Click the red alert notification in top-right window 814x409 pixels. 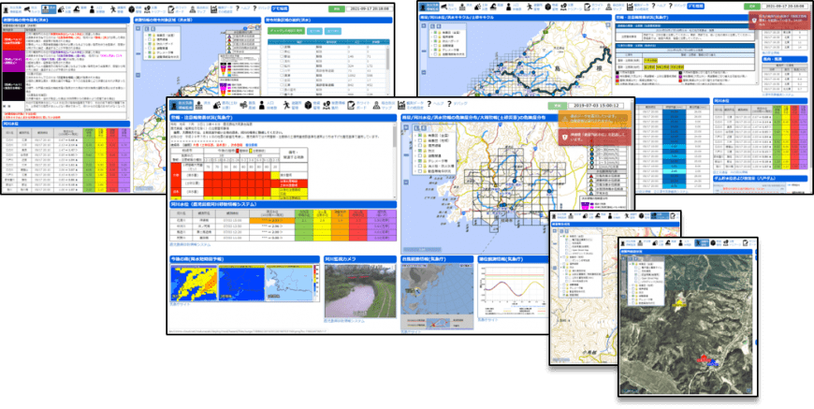coord(779,21)
